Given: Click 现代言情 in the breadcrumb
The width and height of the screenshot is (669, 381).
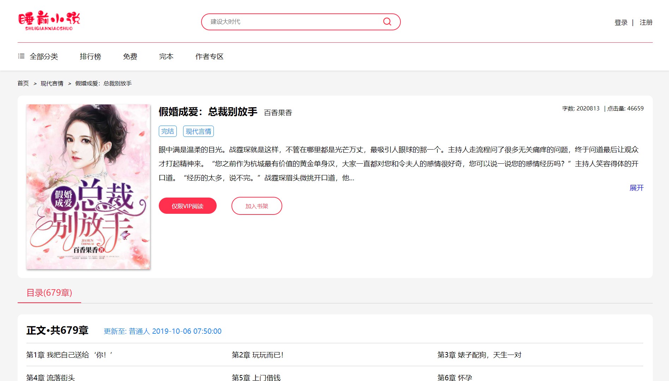Looking at the screenshot, I should [x=52, y=83].
